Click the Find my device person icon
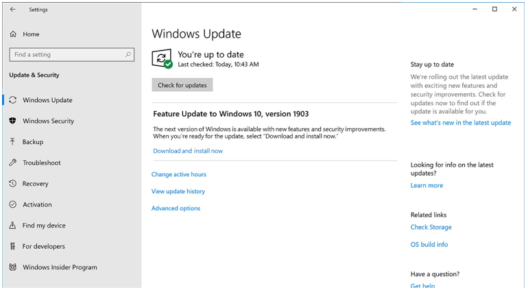The image size is (528, 292). click(12, 226)
